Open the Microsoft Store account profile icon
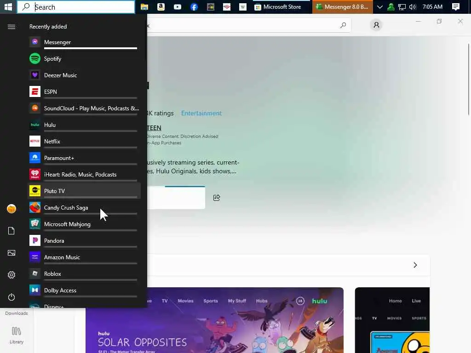Image resolution: width=471 pixels, height=353 pixels. click(376, 25)
